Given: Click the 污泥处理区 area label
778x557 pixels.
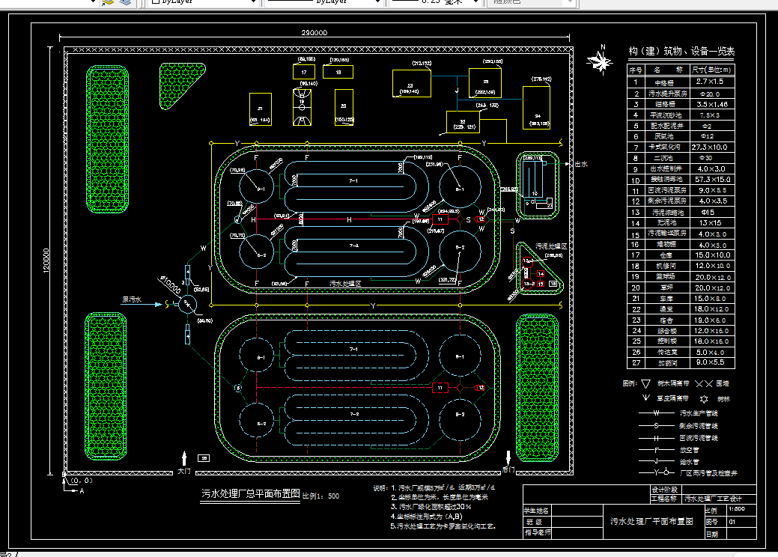Looking at the screenshot, I should click(x=551, y=246).
